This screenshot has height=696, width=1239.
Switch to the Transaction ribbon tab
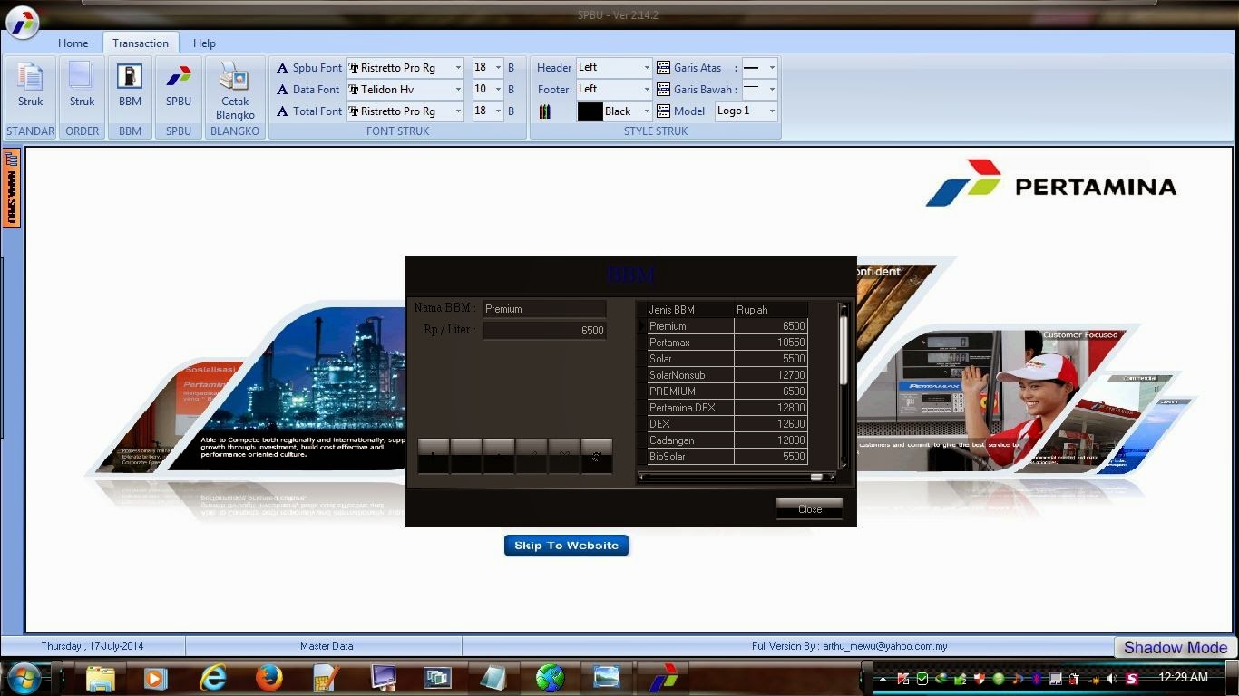click(141, 43)
